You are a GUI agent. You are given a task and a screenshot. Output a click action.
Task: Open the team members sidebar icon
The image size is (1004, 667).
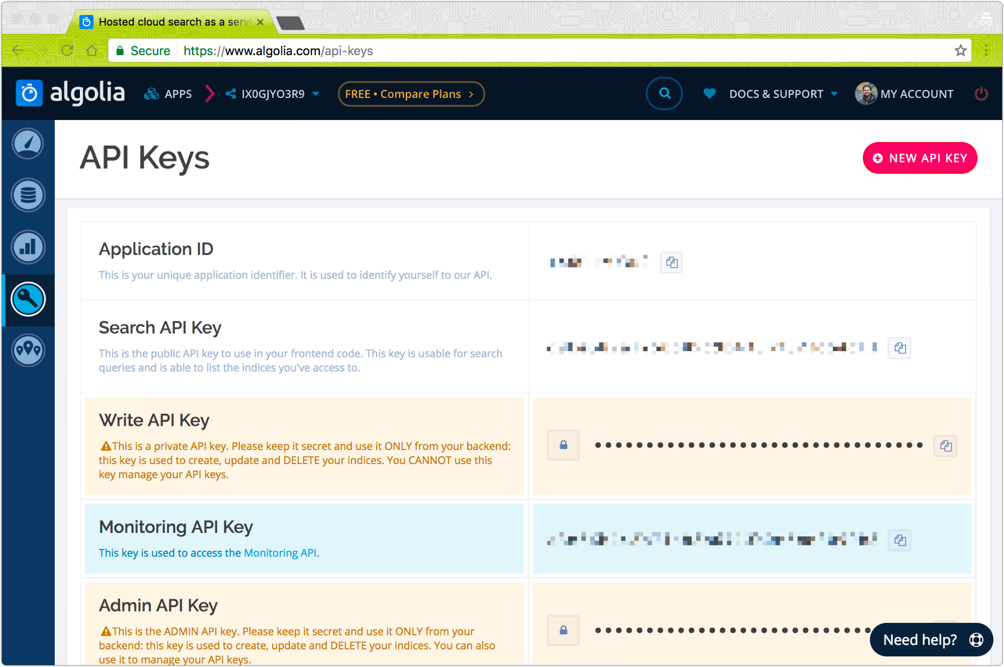(x=28, y=350)
